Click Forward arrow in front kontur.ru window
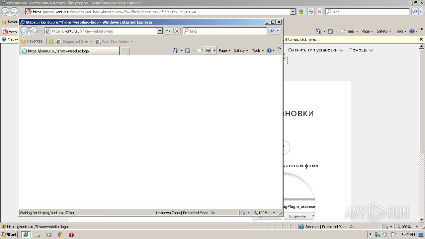The image size is (425, 239). coord(34,31)
